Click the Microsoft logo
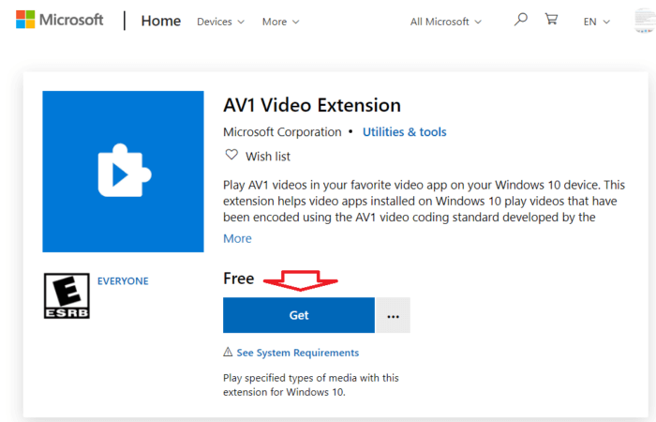656x422 pixels. click(x=59, y=20)
